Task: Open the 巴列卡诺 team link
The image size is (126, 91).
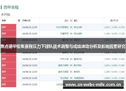Action: point(64,59)
